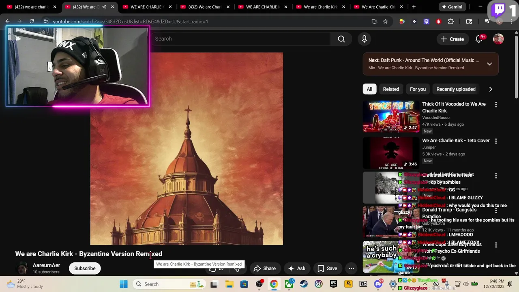The width and height of the screenshot is (519, 292).
Task: Open Rockstar Games Launcher in taskbar
Action: (x=348, y=284)
